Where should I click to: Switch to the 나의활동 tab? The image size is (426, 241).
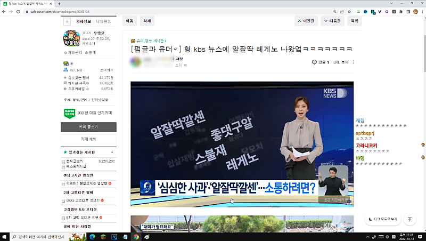(x=103, y=21)
